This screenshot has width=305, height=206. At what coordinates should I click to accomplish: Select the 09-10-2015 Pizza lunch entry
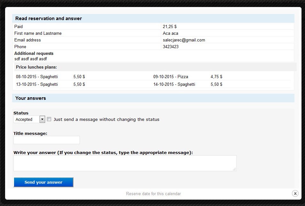[171, 77]
